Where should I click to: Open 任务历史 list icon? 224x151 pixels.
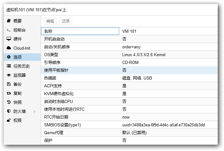(x=9, y=66)
